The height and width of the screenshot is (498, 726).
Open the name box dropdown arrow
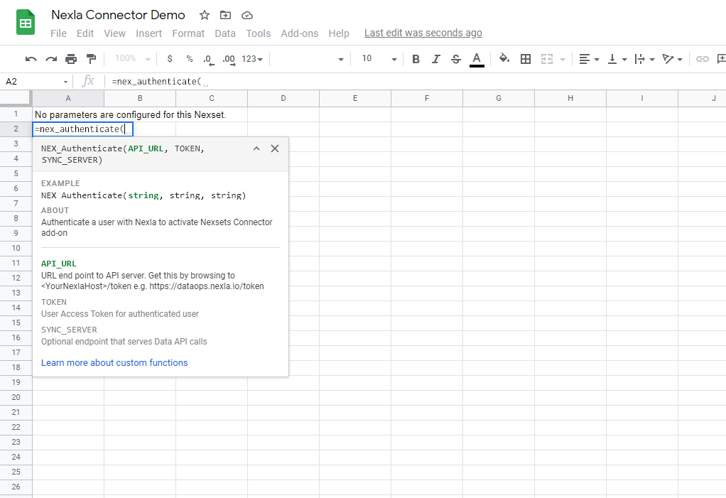click(65, 82)
